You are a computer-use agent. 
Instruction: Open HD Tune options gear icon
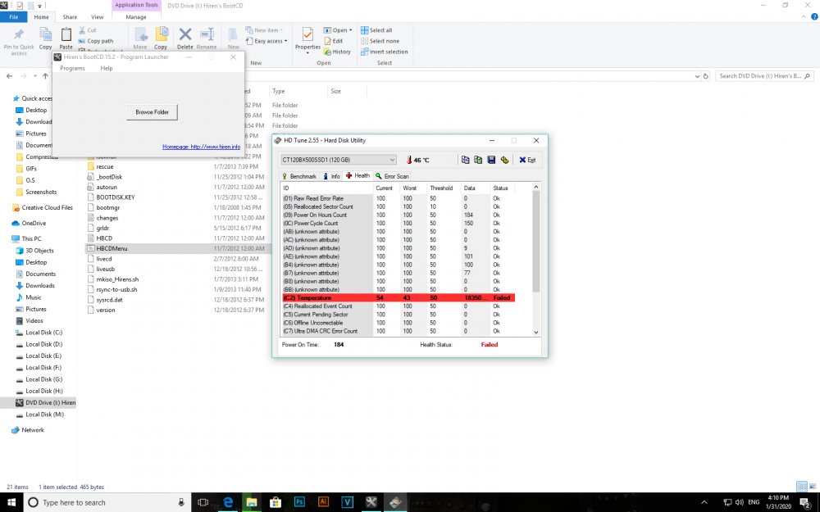(x=504, y=160)
